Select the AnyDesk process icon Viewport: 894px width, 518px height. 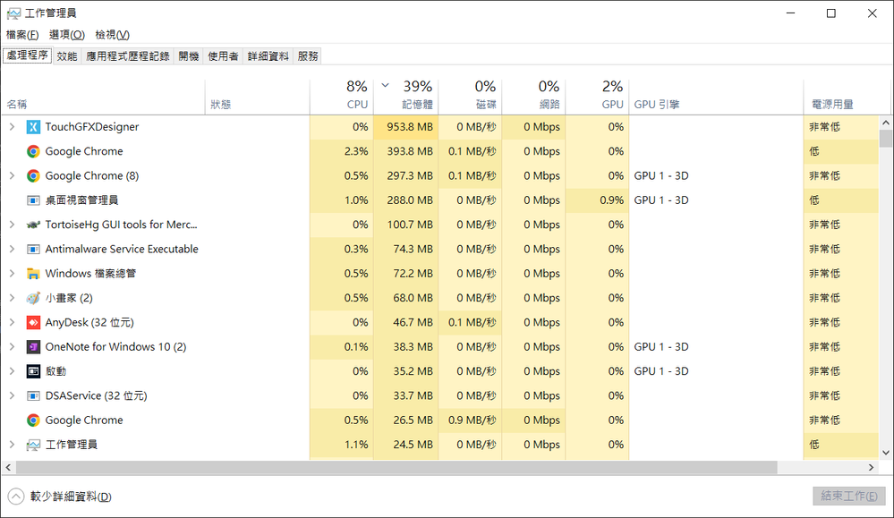(x=33, y=322)
